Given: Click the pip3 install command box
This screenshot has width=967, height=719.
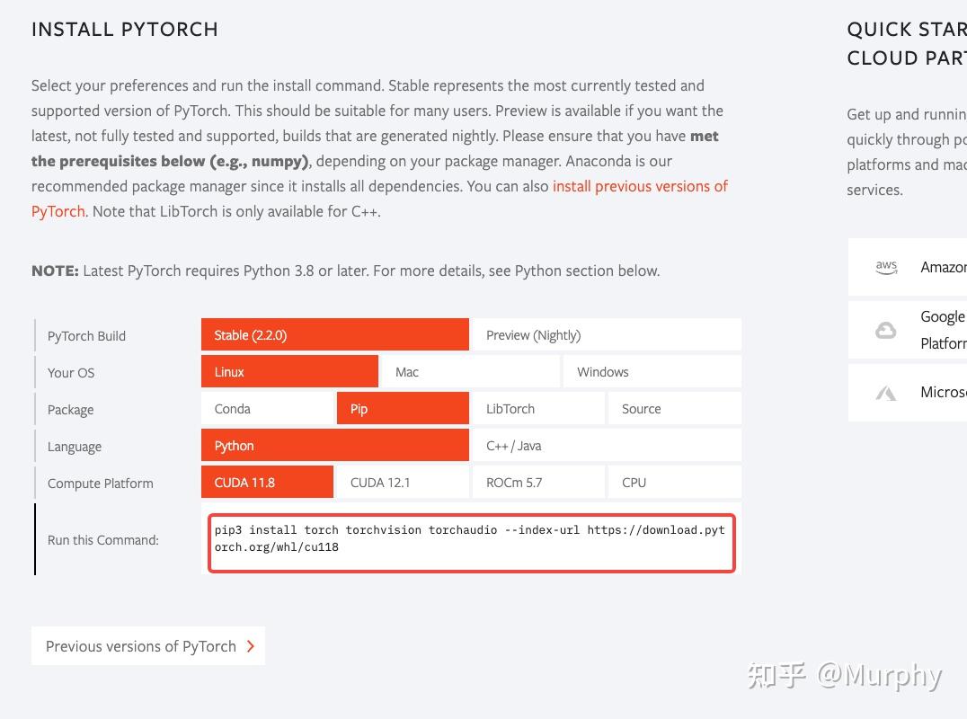Looking at the screenshot, I should tap(472, 543).
